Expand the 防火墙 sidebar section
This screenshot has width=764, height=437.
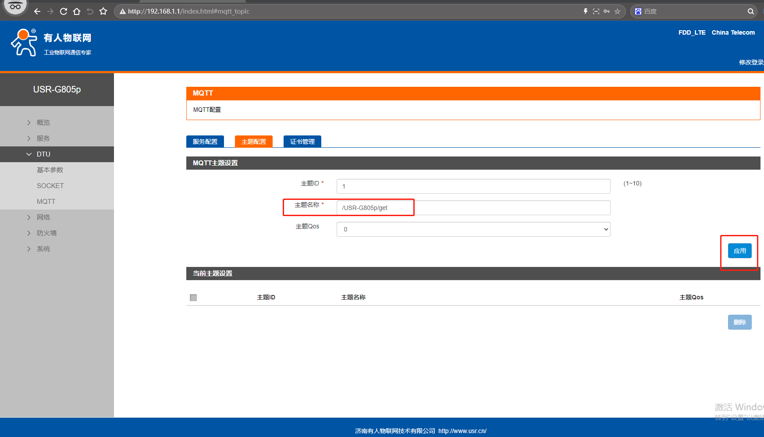point(46,233)
